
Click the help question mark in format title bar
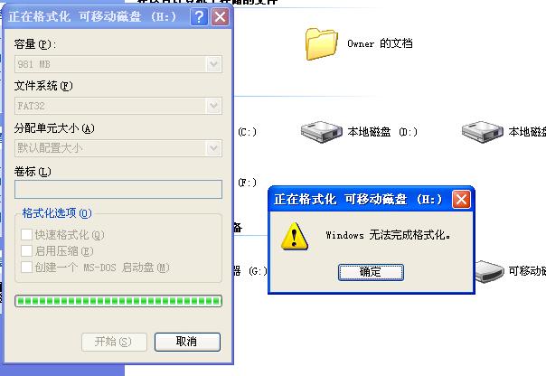click(199, 16)
